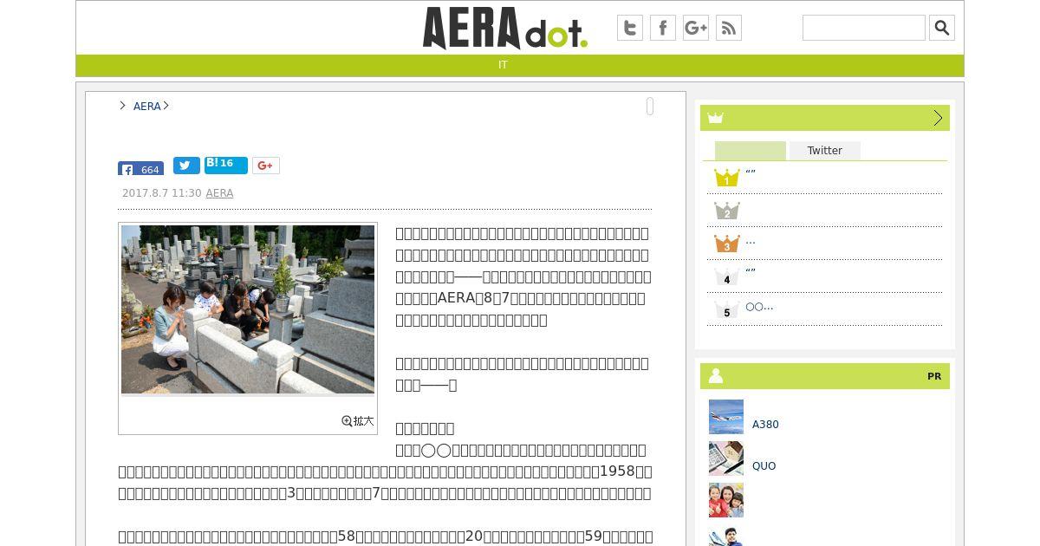This screenshot has height=546, width=1040.
Task: Open ranking item number 4
Action: tap(726, 276)
